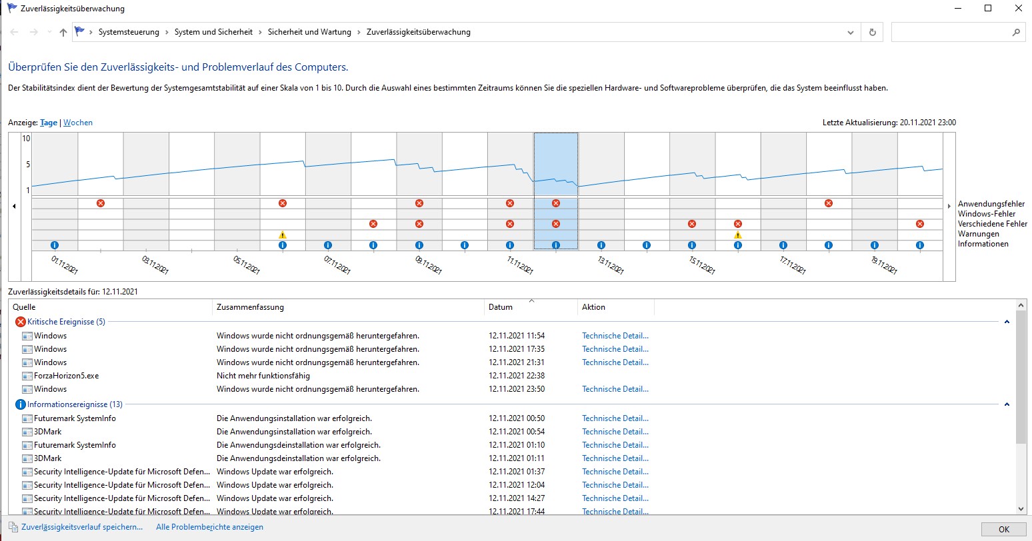Click the search magnifier icon
This screenshot has width=1032, height=541.
pyautogui.click(x=1016, y=32)
